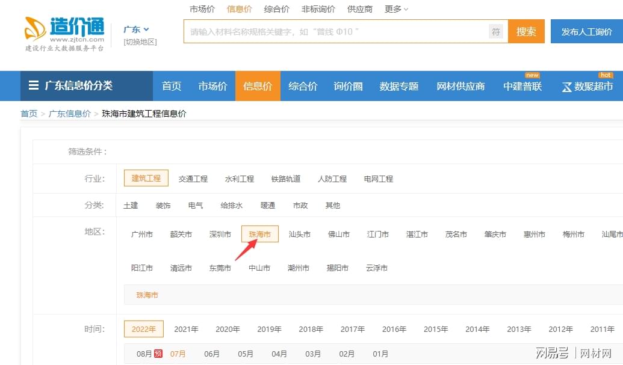Open the top 非标询价 link
This screenshot has width=623, height=365.
pos(318,9)
